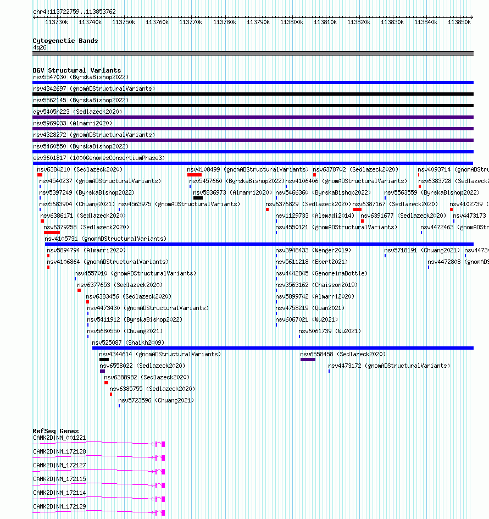This screenshot has height=519, width=489.
Task: Click the nsv1129733 (Alsmadi2014) label
Action: (x=315, y=216)
